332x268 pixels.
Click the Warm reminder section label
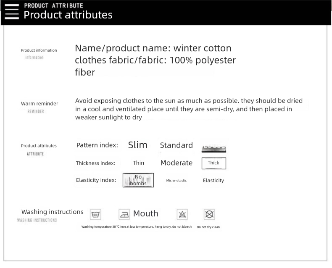click(x=40, y=104)
